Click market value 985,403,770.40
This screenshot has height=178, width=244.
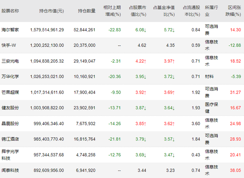49,139
